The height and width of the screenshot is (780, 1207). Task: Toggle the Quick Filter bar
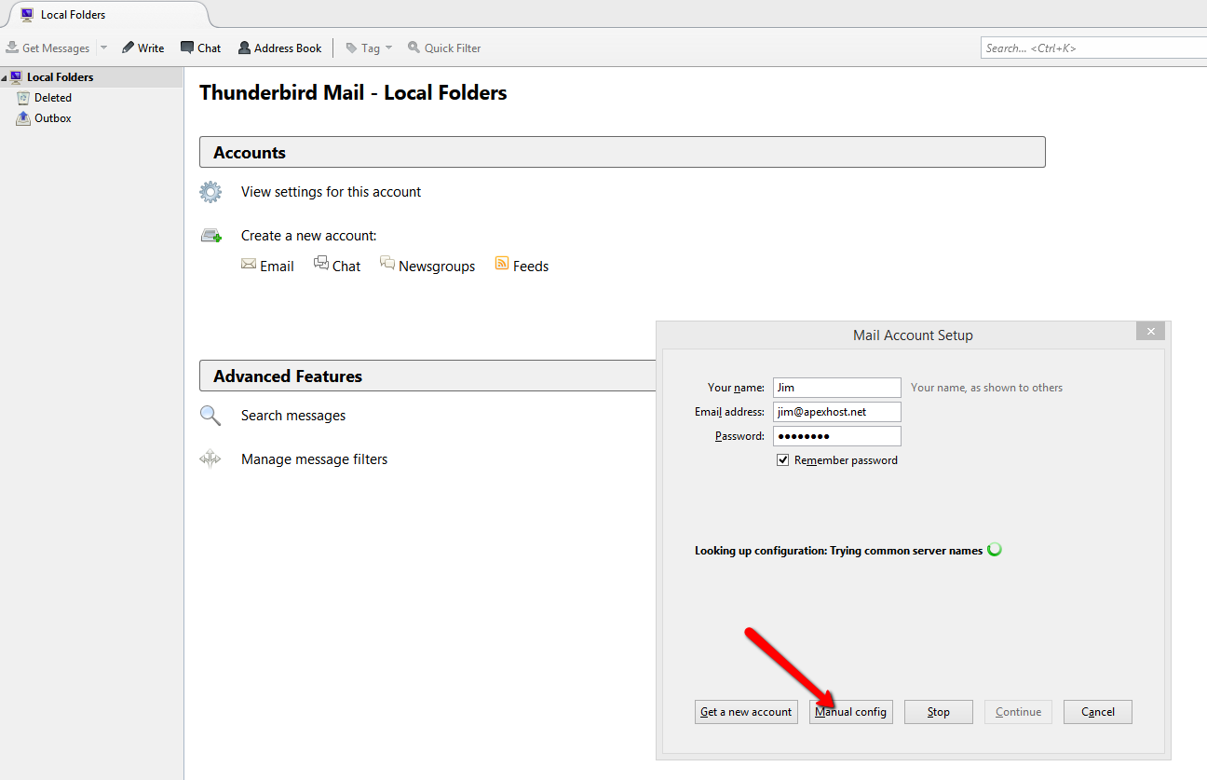point(444,48)
